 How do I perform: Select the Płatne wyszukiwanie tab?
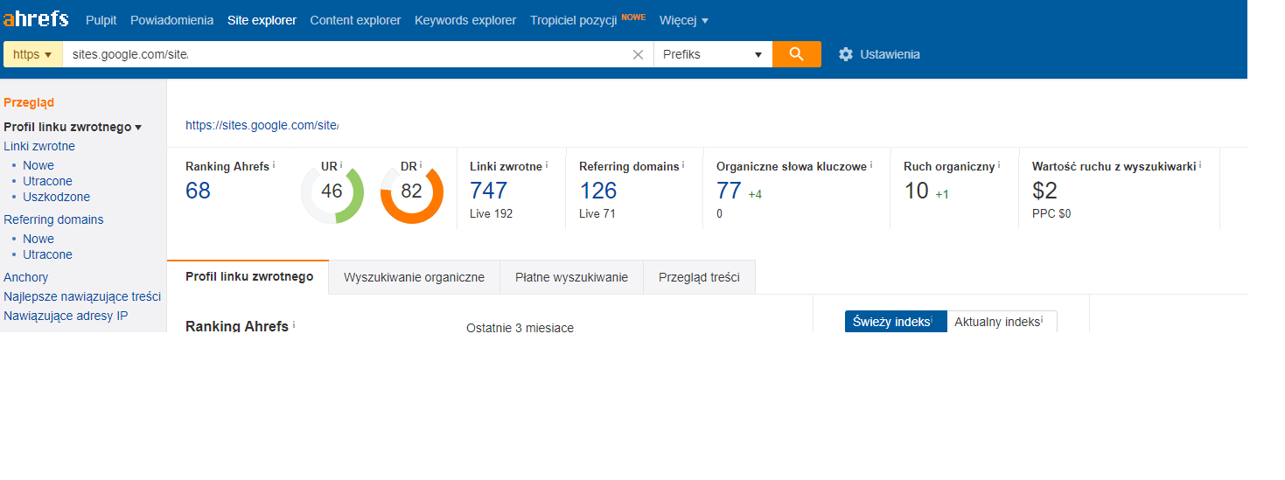coord(571,277)
